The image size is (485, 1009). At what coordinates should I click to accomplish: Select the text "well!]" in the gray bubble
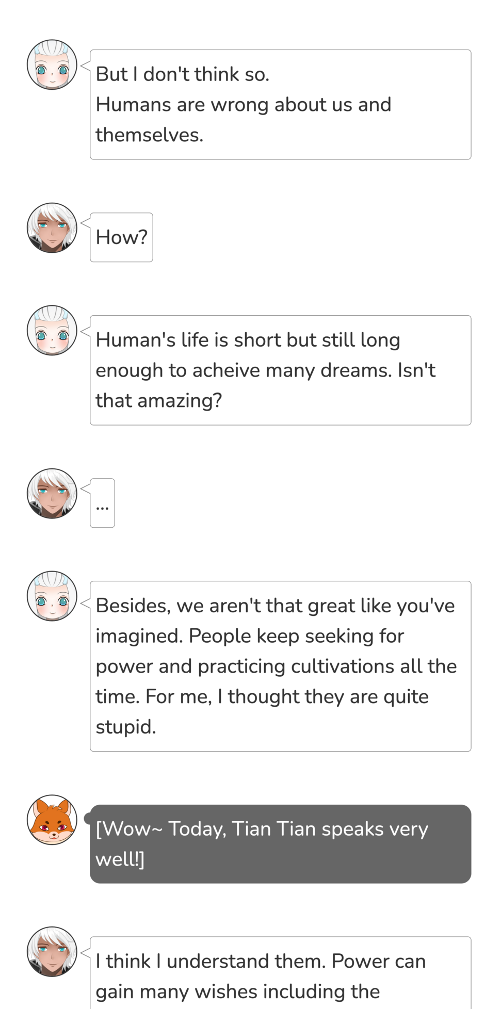pyautogui.click(x=120, y=859)
